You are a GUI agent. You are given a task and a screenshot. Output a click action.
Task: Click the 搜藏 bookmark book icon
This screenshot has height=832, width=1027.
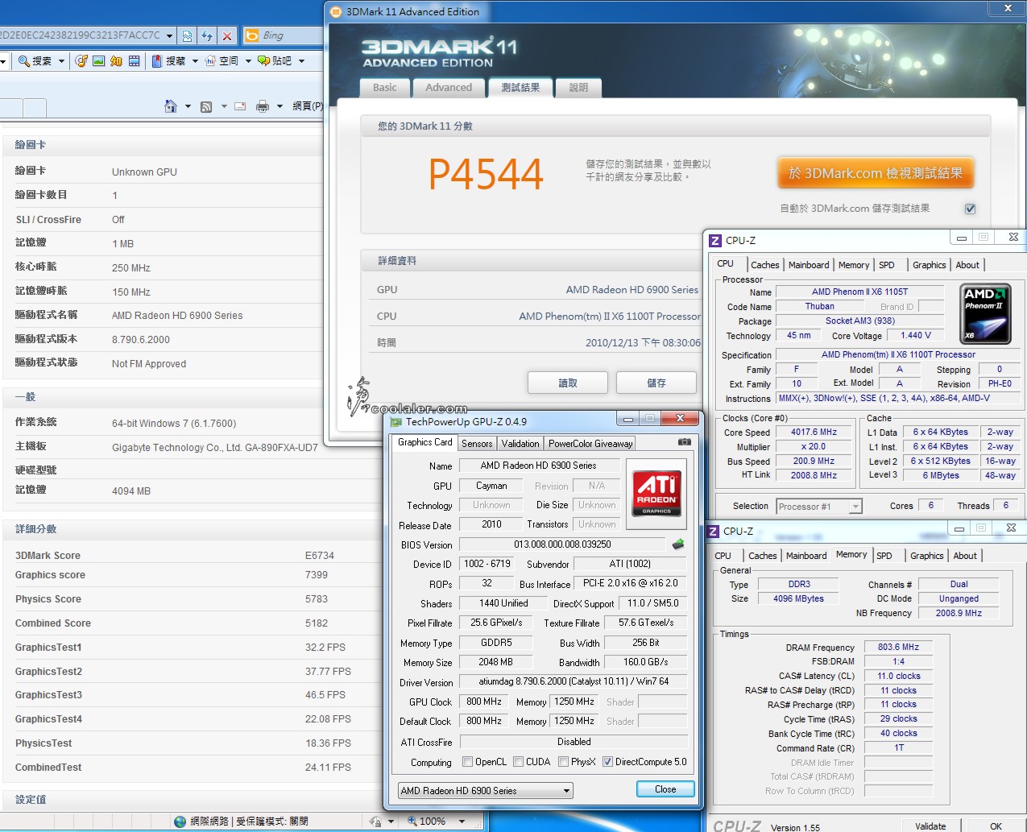click(157, 60)
